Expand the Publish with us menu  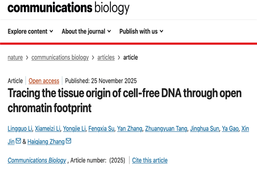pos(141,31)
